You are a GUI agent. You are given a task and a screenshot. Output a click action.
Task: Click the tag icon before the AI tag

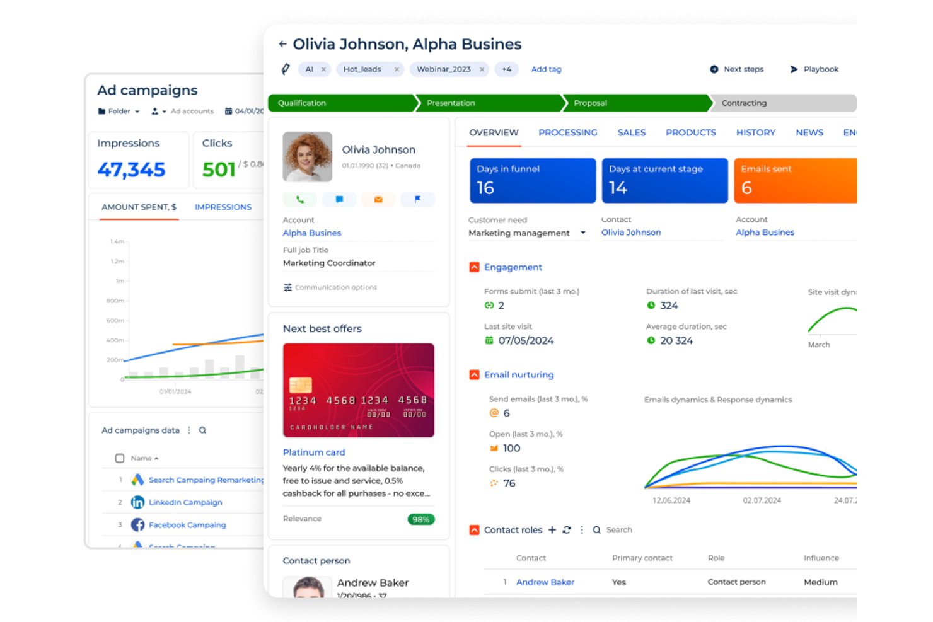[286, 69]
